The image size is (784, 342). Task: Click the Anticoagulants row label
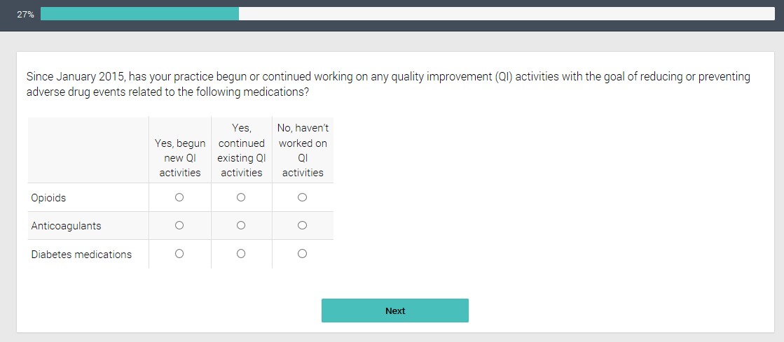click(x=66, y=226)
